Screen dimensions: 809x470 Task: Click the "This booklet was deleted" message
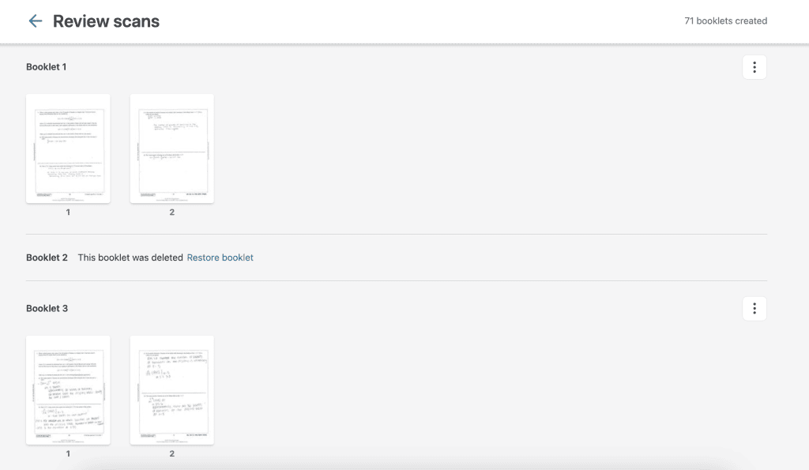[130, 258]
